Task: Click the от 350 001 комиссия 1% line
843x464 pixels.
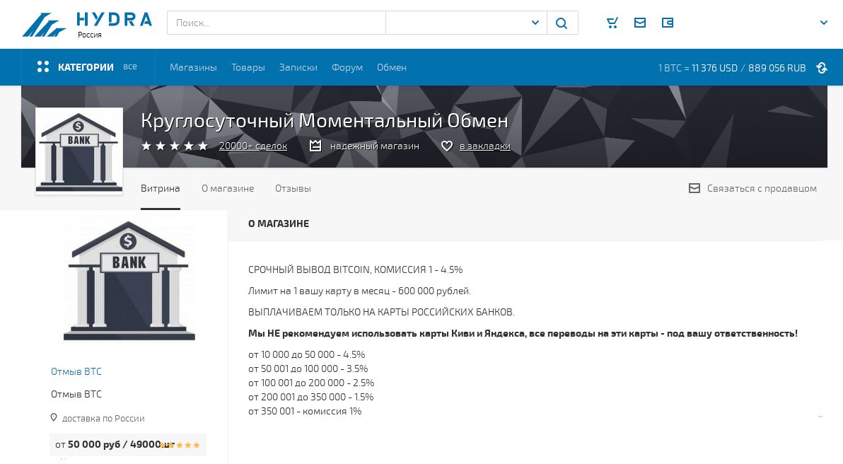Action: pos(305,412)
